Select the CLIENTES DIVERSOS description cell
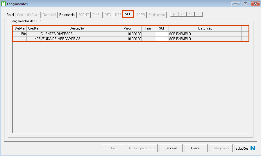Screen dimensions: 261x156 point(76,34)
